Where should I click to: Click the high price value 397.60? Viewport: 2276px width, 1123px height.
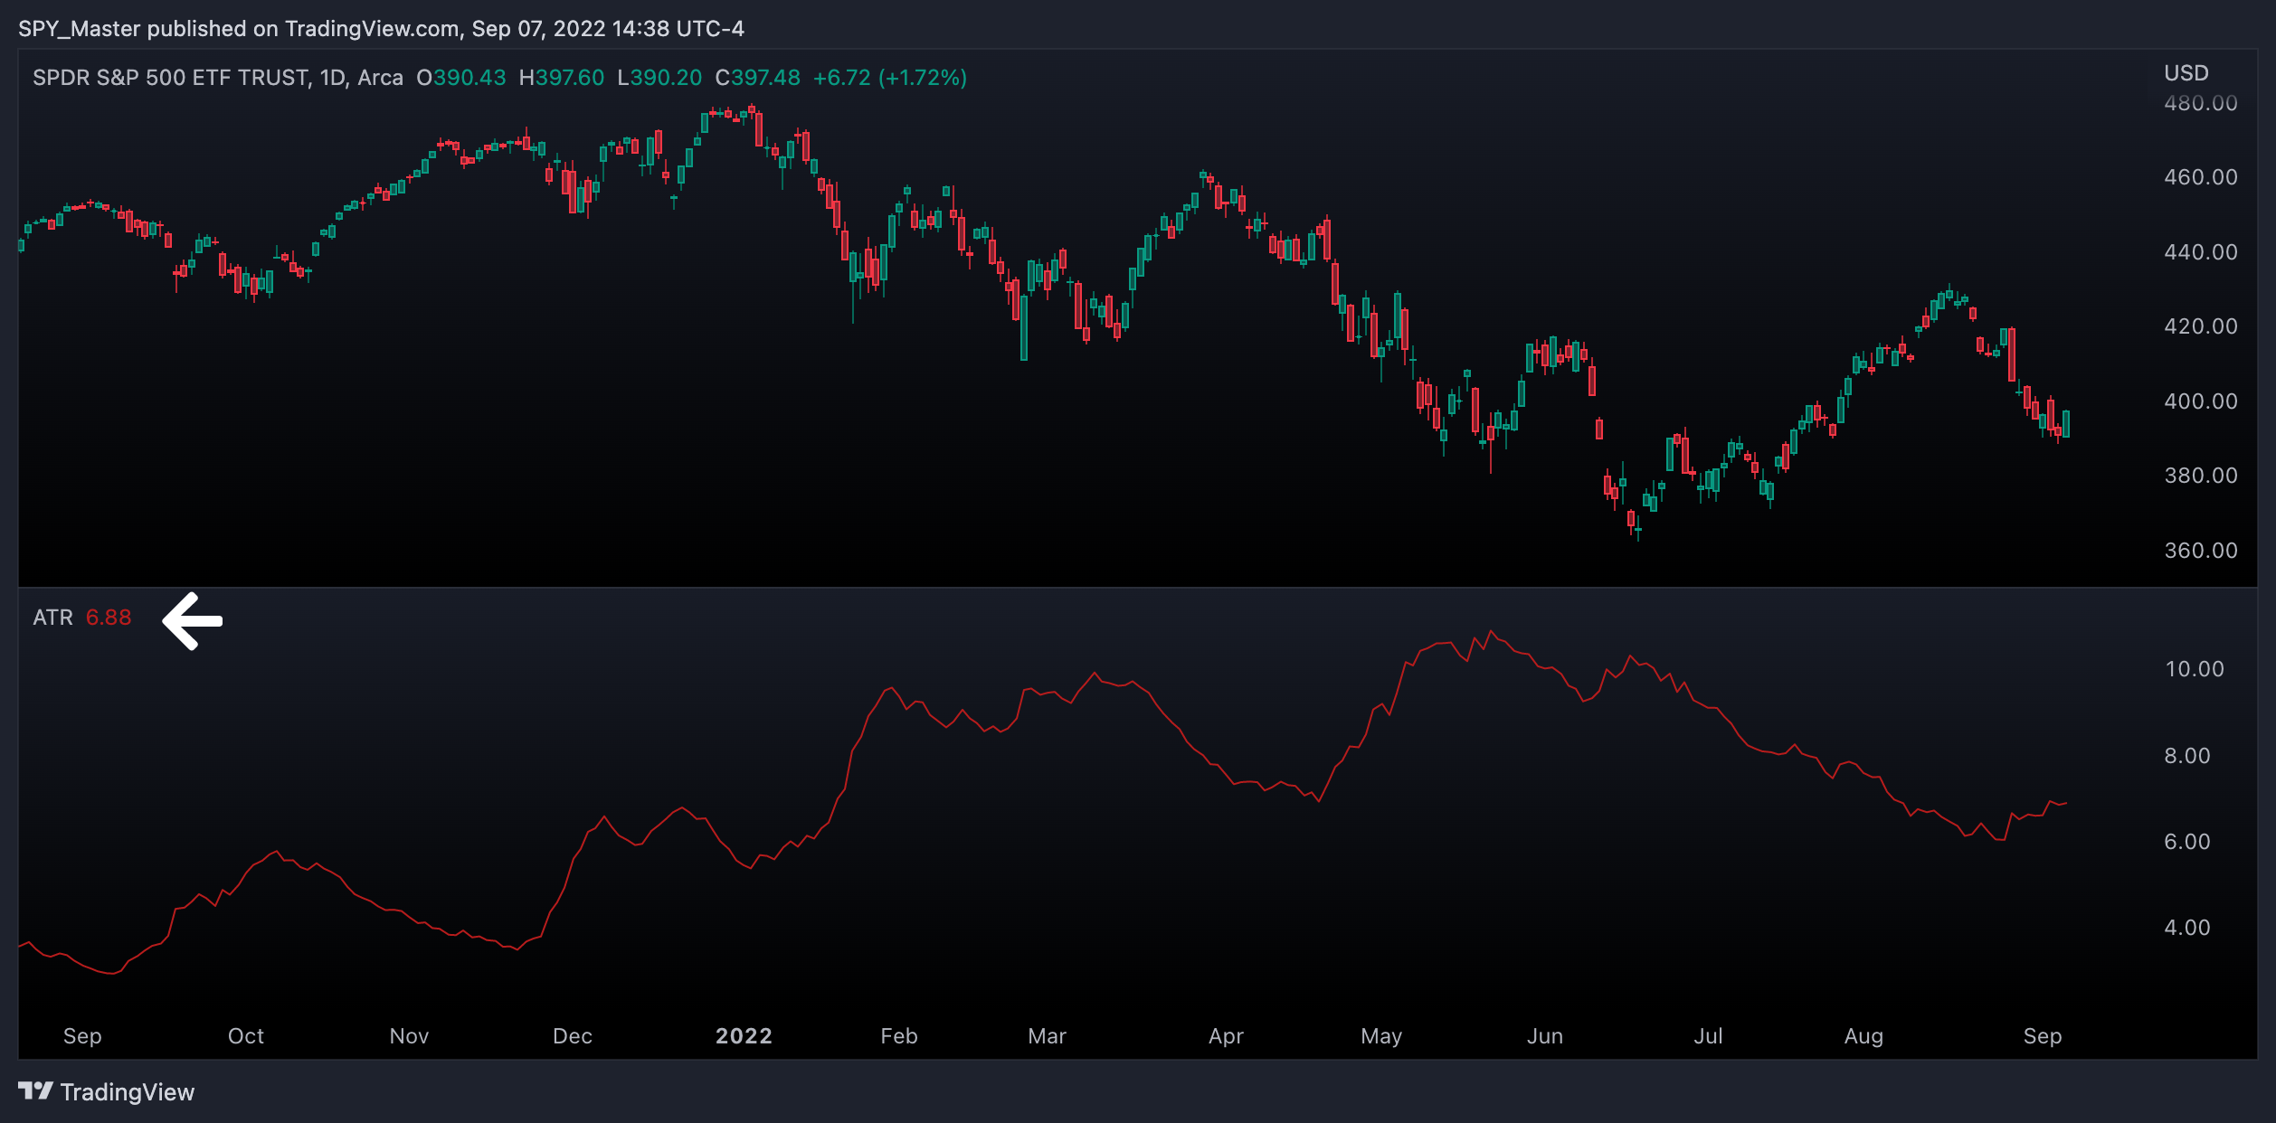(x=570, y=78)
